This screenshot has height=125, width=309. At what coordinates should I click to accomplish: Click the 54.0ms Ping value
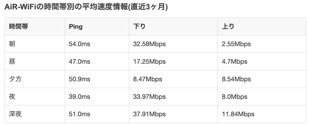(79, 44)
